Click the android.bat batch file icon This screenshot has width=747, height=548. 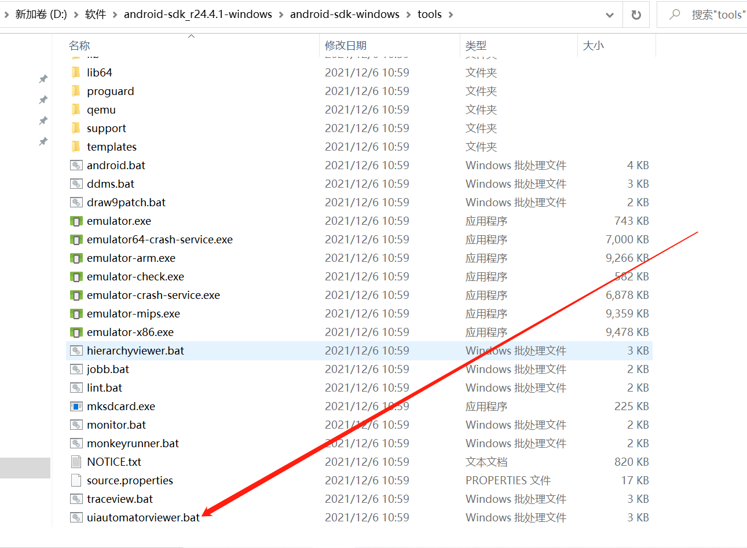coord(76,165)
